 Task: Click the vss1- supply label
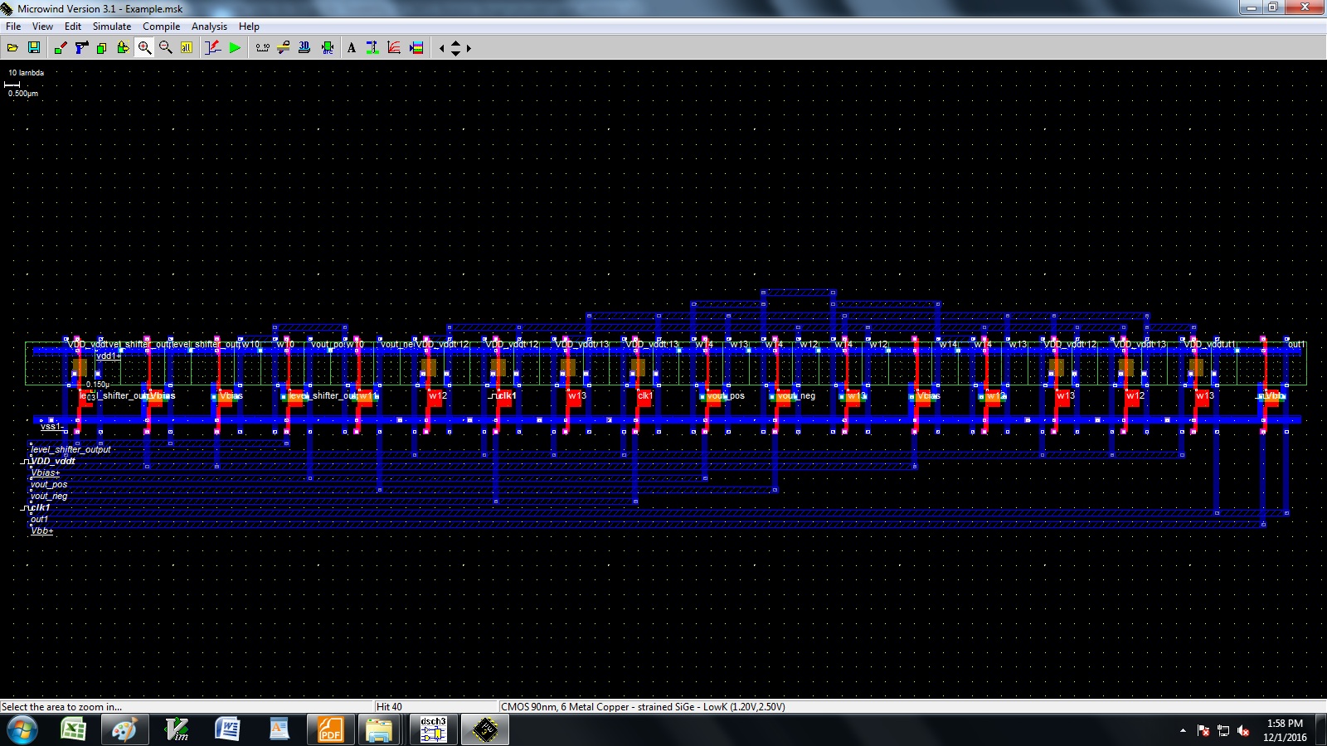click(x=51, y=426)
